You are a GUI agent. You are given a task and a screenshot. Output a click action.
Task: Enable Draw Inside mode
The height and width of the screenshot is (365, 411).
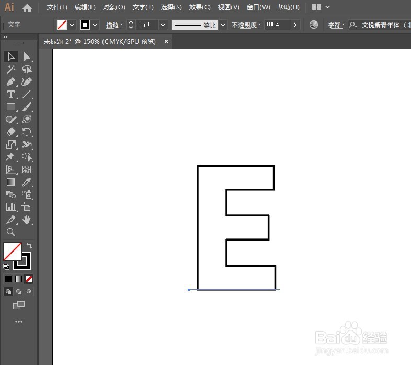29,291
